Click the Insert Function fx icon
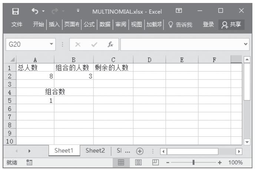255x169 pixels. (x=110, y=44)
